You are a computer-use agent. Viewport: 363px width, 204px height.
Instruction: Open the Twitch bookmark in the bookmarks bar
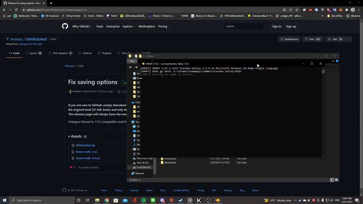(x=112, y=16)
